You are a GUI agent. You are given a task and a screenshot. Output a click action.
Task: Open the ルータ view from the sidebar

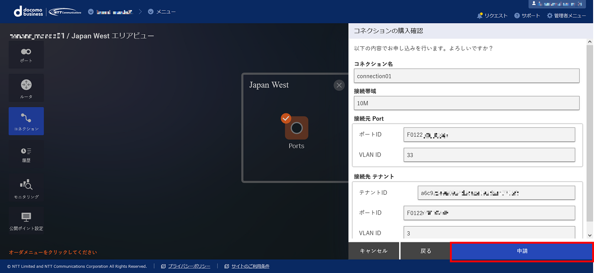[26, 88]
